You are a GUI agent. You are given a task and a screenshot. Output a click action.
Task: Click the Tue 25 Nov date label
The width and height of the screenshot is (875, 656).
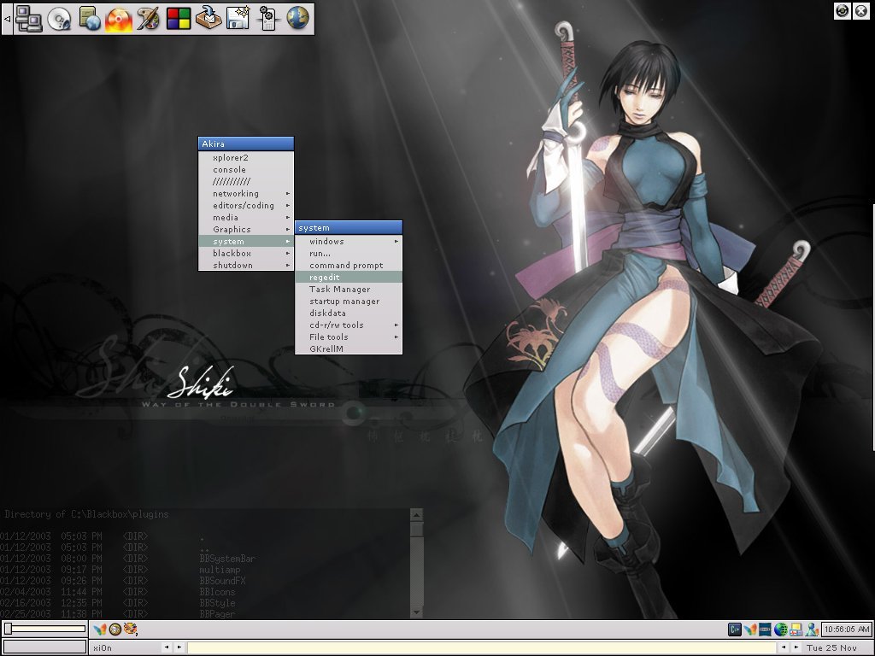[x=831, y=648]
